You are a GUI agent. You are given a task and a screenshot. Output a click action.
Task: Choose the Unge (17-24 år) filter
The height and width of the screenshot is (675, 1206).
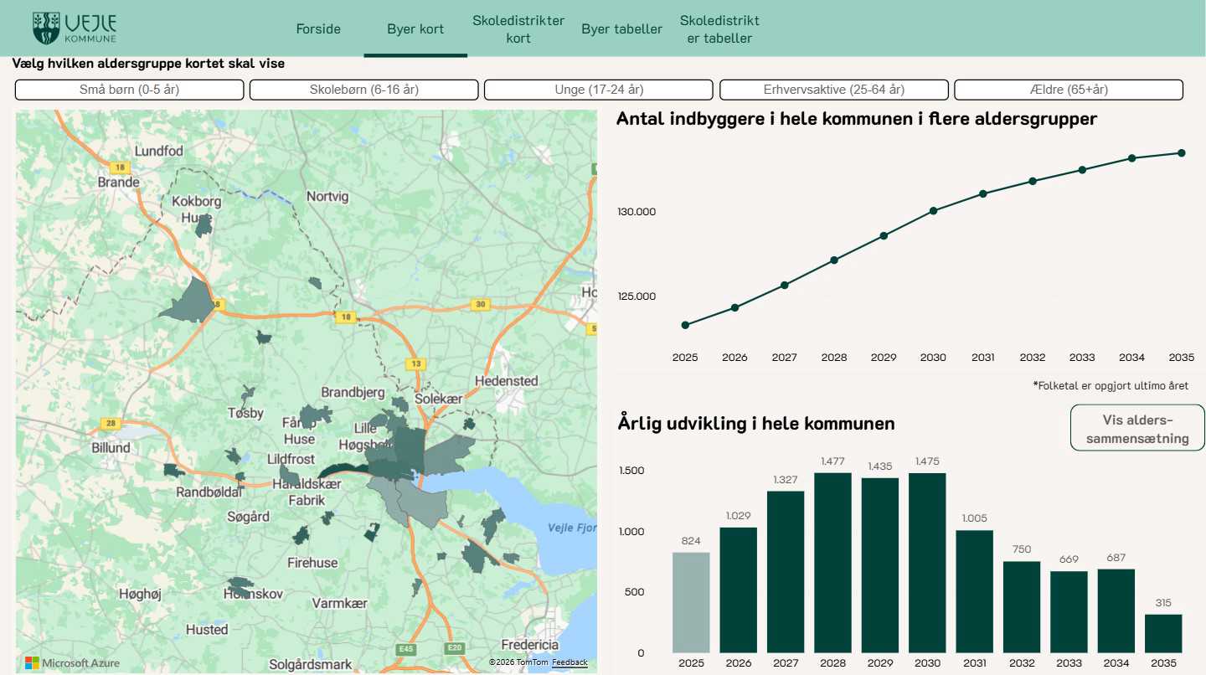599,90
